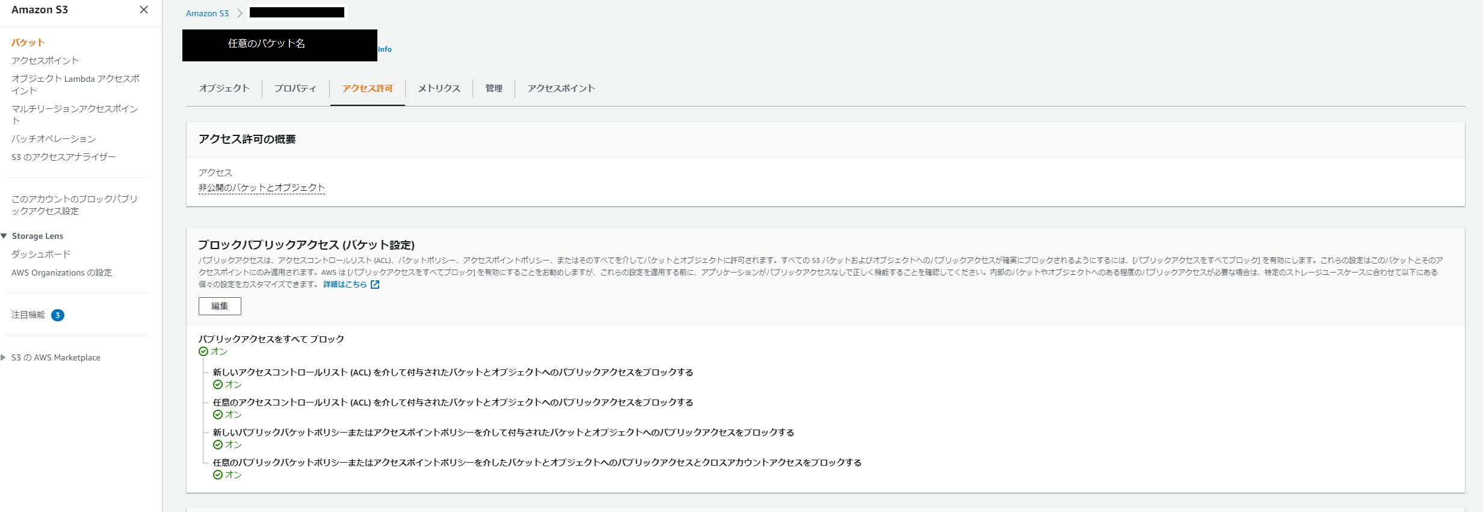The width and height of the screenshot is (1483, 512).
Task: Click the オン check icon for any ACL blocking
Action: click(218, 415)
